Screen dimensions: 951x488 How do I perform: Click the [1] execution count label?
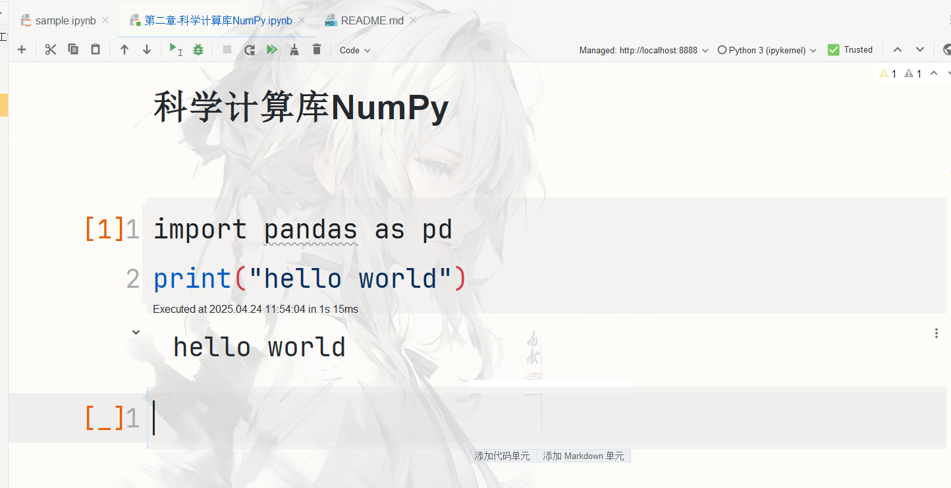point(105,229)
